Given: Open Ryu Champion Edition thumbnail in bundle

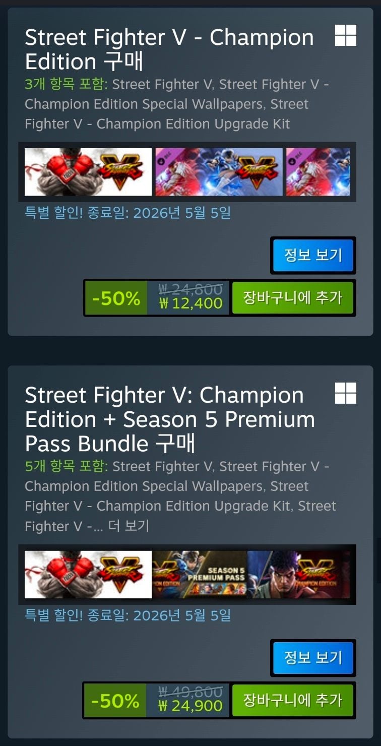Looking at the screenshot, I should 298,575.
